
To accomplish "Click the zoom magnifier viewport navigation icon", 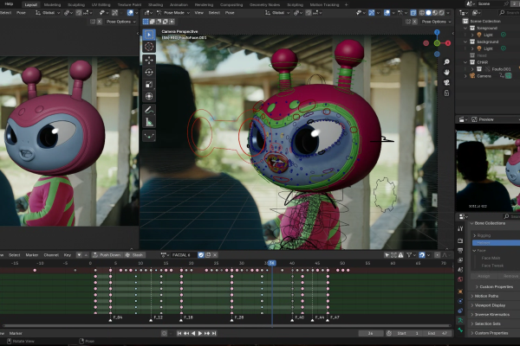I will point(446,62).
